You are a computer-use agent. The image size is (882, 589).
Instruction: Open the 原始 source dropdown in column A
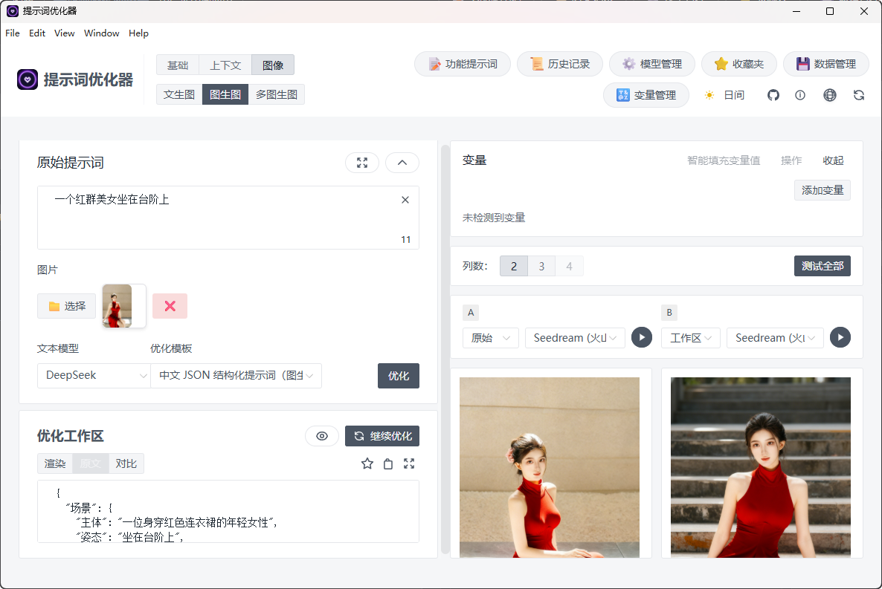490,337
